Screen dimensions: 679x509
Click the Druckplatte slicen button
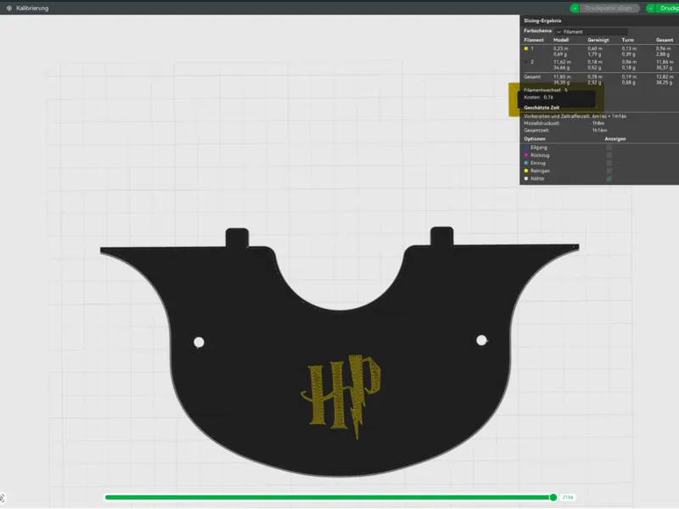tap(608, 8)
